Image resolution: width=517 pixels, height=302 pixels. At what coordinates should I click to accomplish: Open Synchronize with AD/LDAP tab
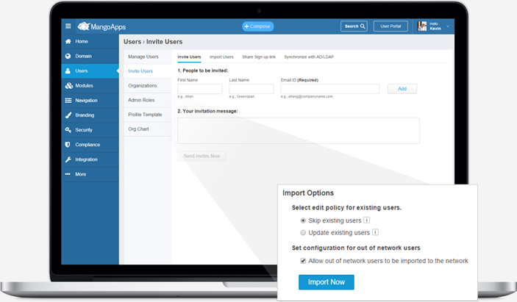309,57
